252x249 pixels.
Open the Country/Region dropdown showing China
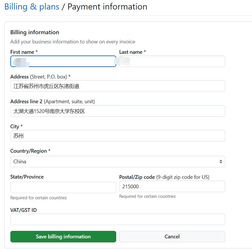[x=115, y=162]
